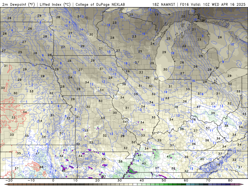Screen dimensions: 248x186
Task: Click the '30' legend scale label
Action: 120,180
